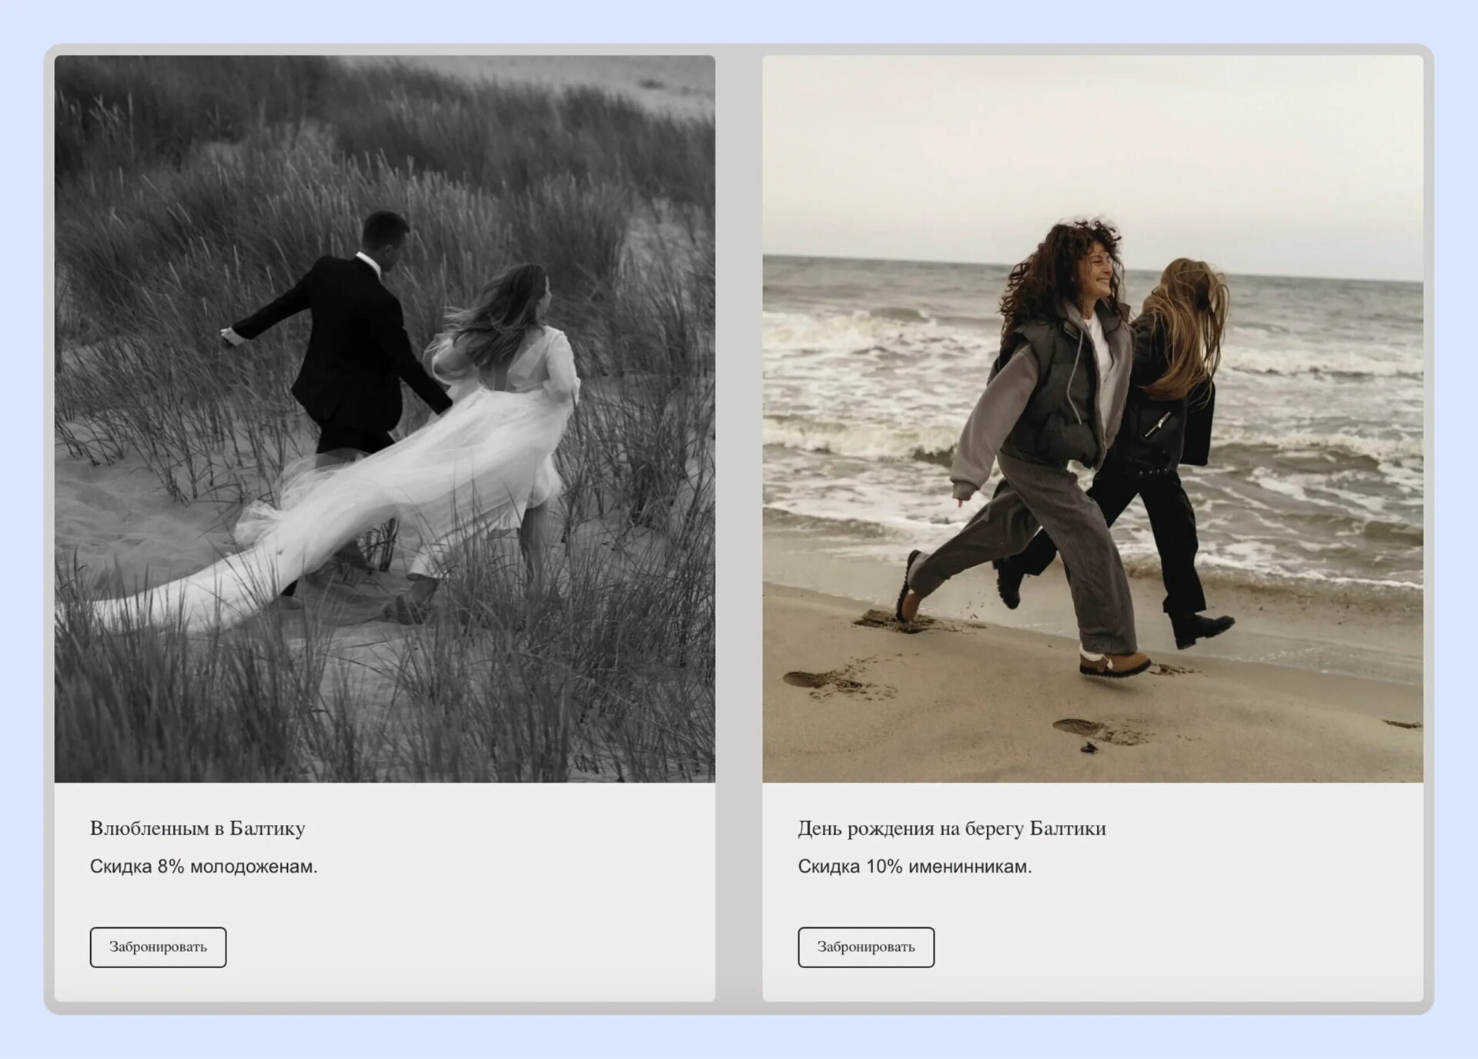Click Забронировать button under wedding offer

158,947
